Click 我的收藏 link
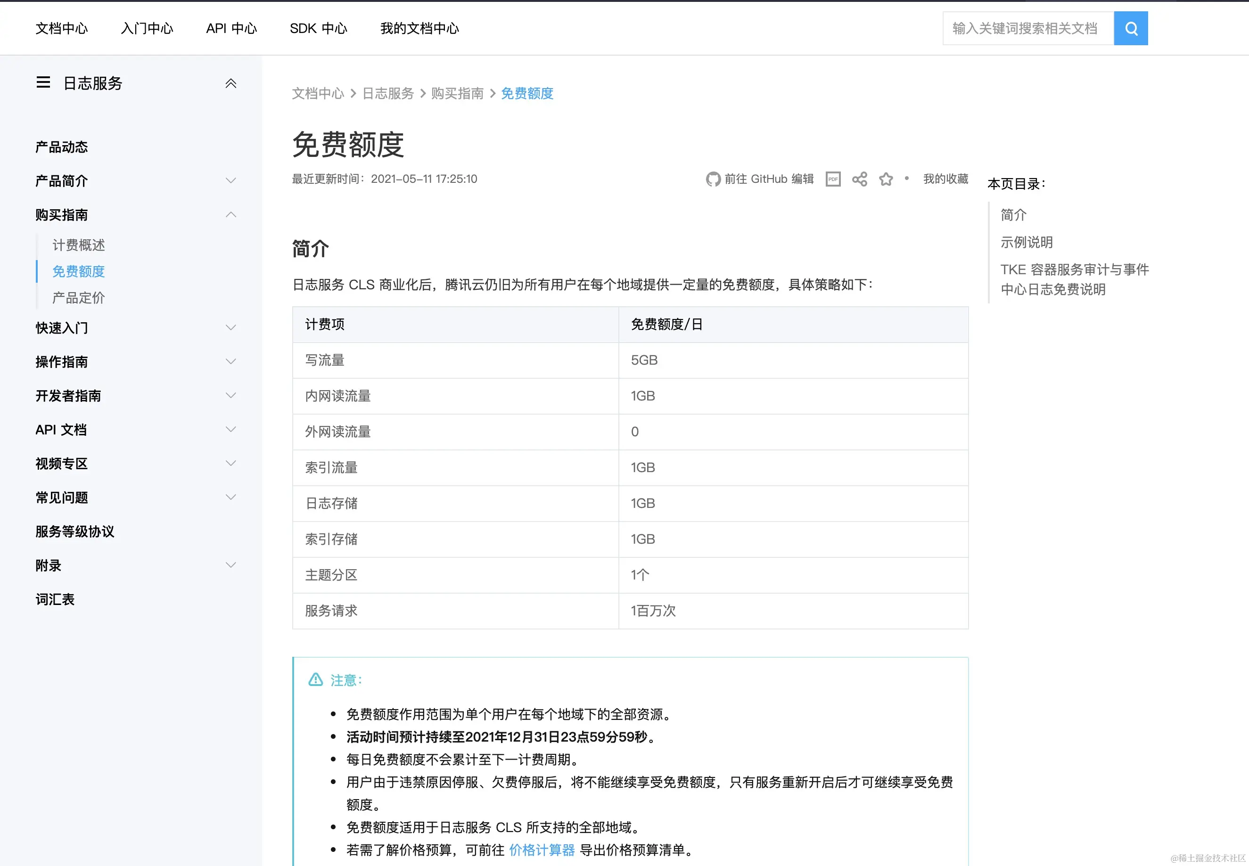Image resolution: width=1249 pixels, height=866 pixels. pos(945,179)
